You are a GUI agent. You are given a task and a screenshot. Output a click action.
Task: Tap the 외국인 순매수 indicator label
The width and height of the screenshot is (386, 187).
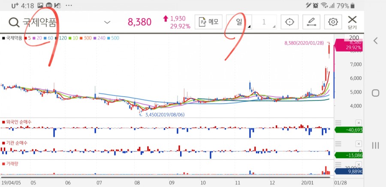[17, 122]
